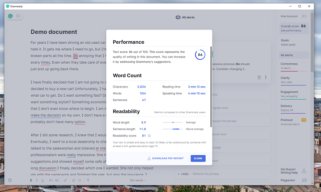Dismiss the alert with the trash icon
This screenshot has width=321, height=192.
259,77
